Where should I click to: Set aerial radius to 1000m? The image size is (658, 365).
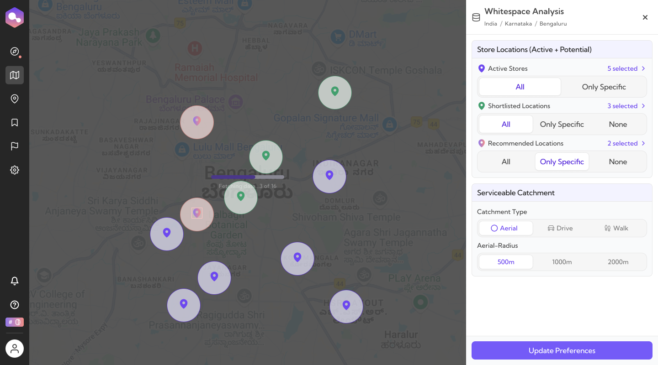coord(562,262)
